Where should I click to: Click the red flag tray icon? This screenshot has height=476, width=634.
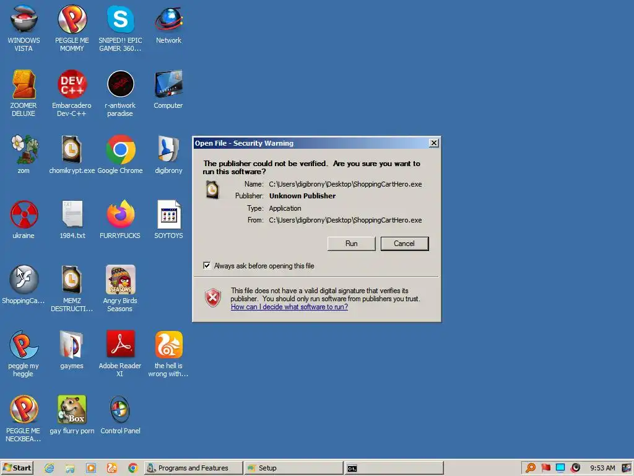click(x=545, y=468)
